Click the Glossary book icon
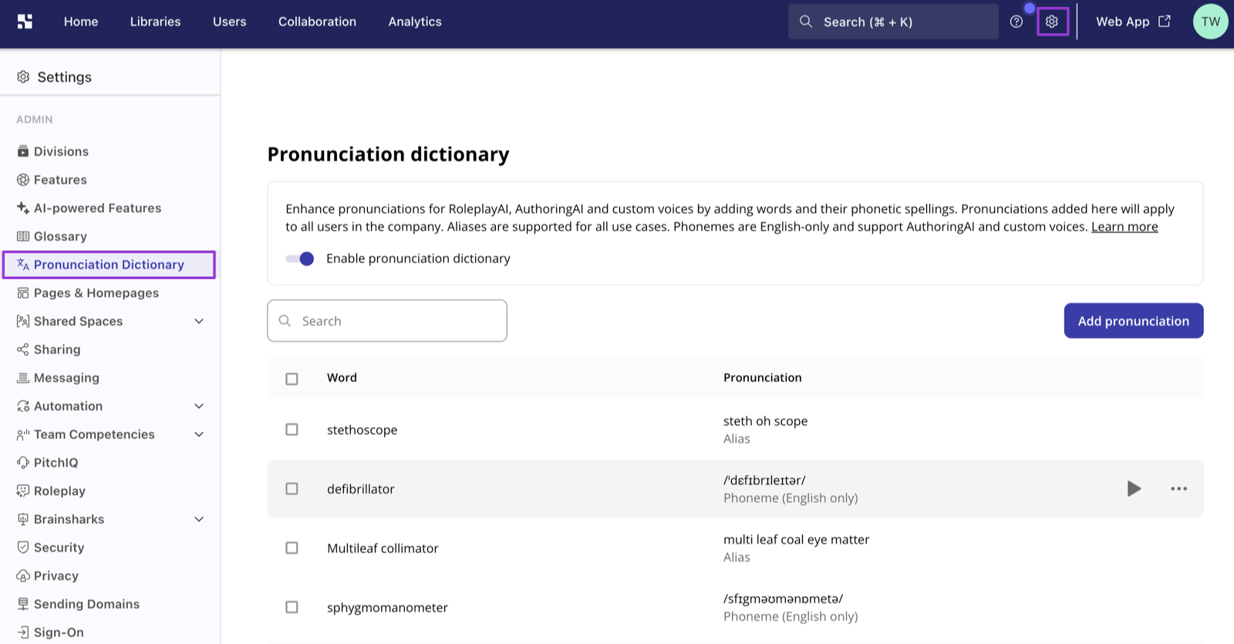This screenshot has width=1234, height=644. (x=23, y=236)
